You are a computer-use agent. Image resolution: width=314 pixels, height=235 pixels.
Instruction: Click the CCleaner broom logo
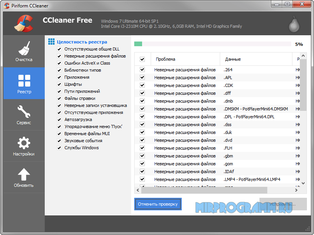(24, 23)
